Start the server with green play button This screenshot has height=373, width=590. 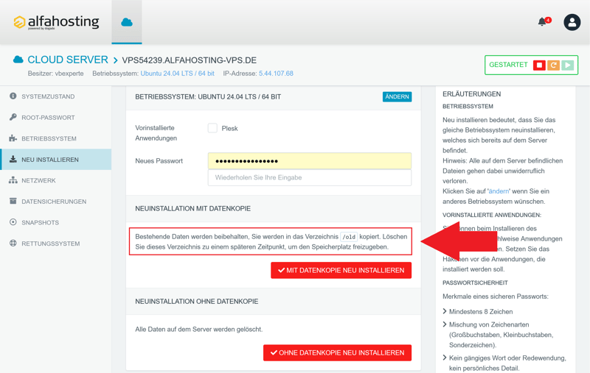point(567,65)
